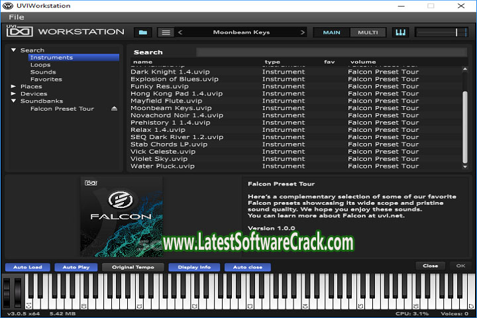Disable the Auto Play toggle
477x318 pixels.
tap(76, 267)
